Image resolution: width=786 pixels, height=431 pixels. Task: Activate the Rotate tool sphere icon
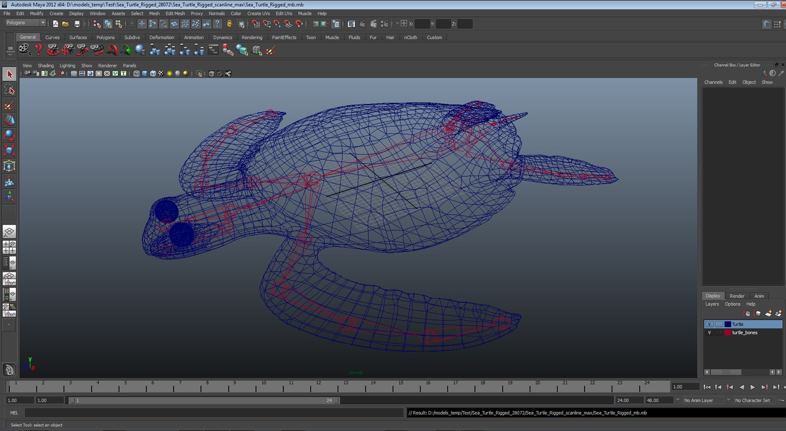pyautogui.click(x=9, y=135)
